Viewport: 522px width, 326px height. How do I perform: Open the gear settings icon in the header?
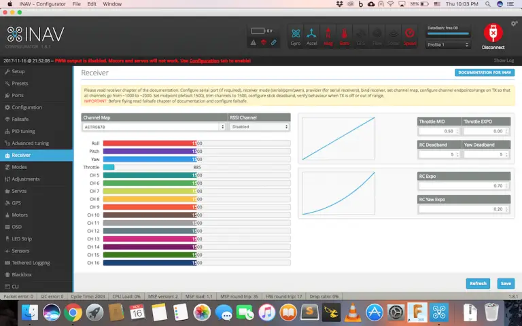(x=514, y=23)
